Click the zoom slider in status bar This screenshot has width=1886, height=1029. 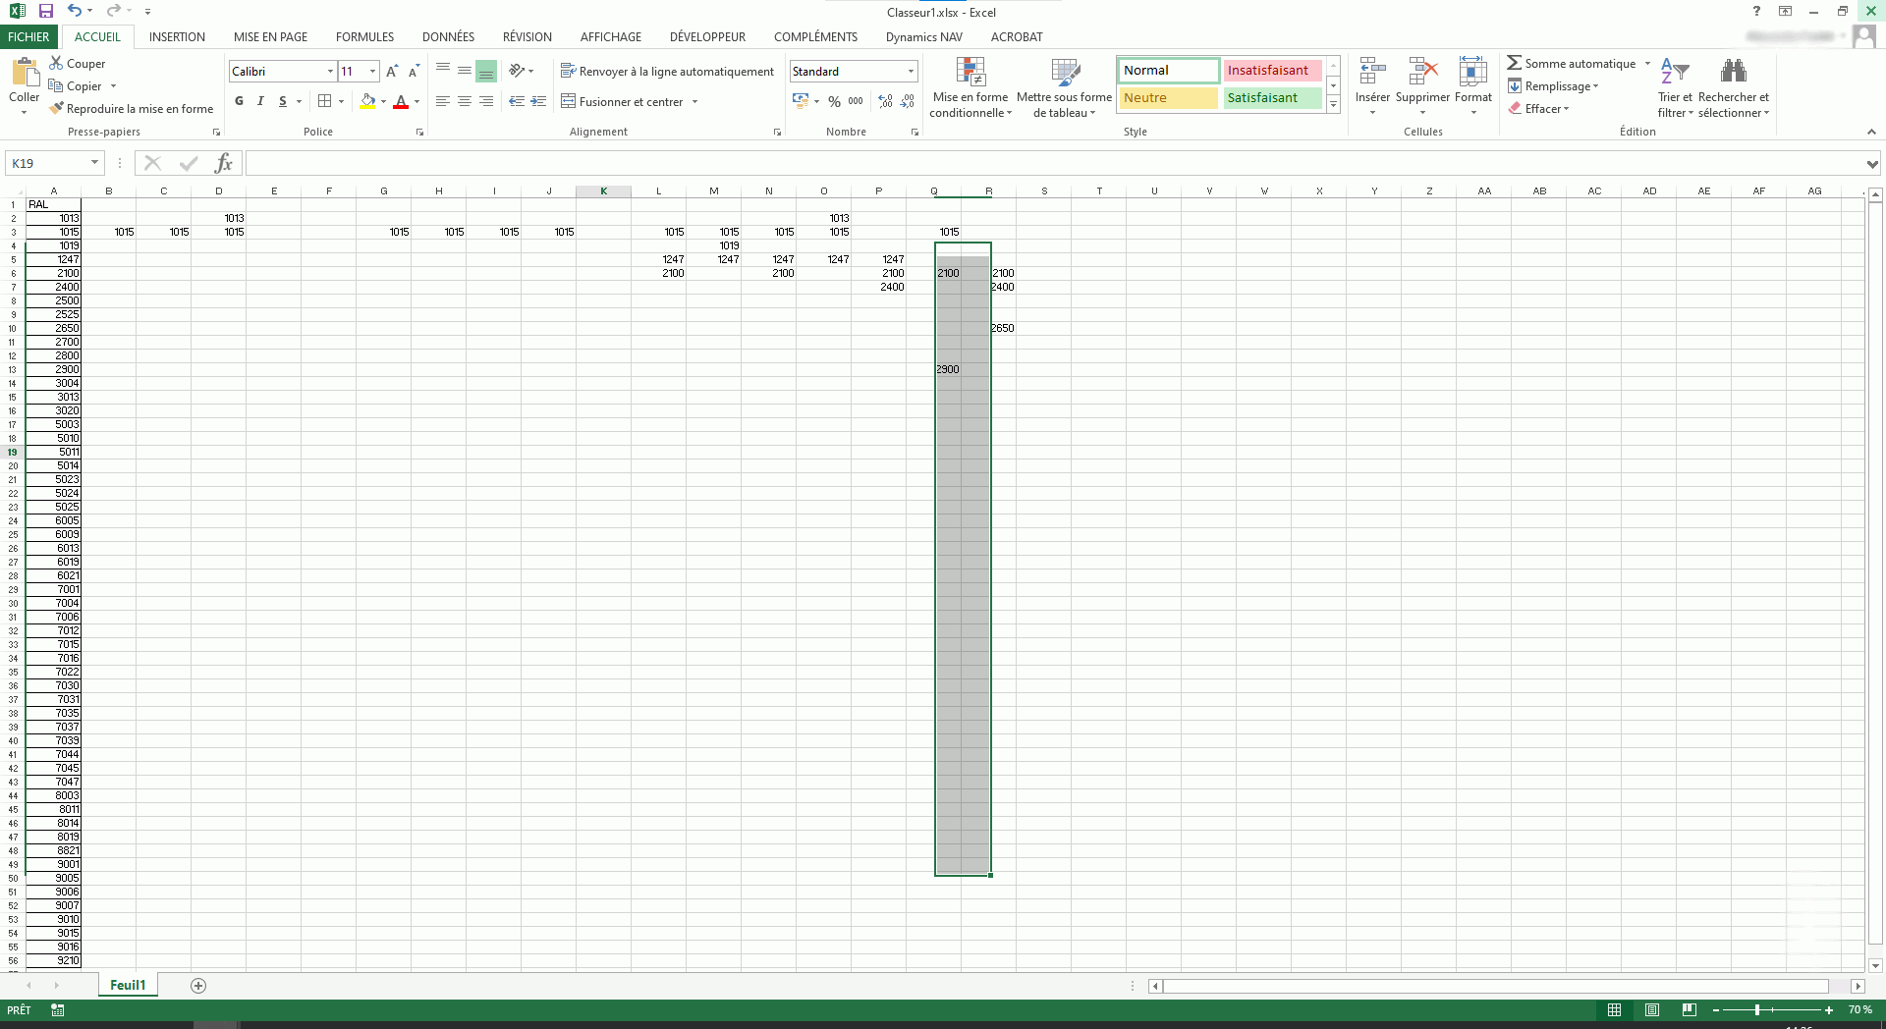pyautogui.click(x=1757, y=1009)
